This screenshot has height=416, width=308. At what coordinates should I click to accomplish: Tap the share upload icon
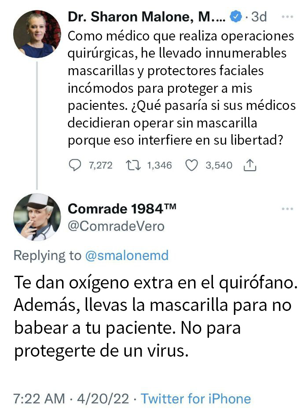coord(249,165)
